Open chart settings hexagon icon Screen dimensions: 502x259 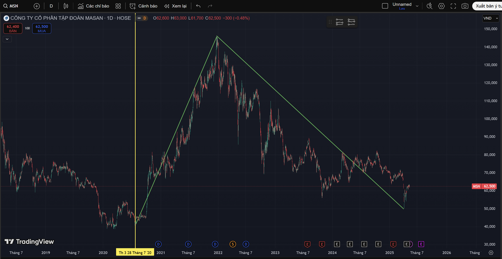(442, 6)
